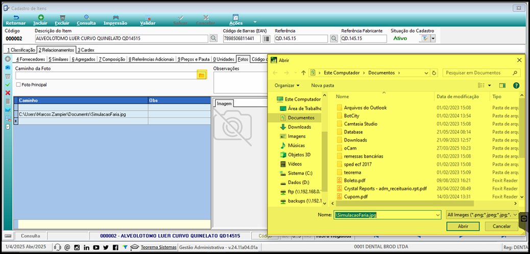Expand the address bar history dropdown
This screenshot has width=530, height=254.
click(427, 72)
